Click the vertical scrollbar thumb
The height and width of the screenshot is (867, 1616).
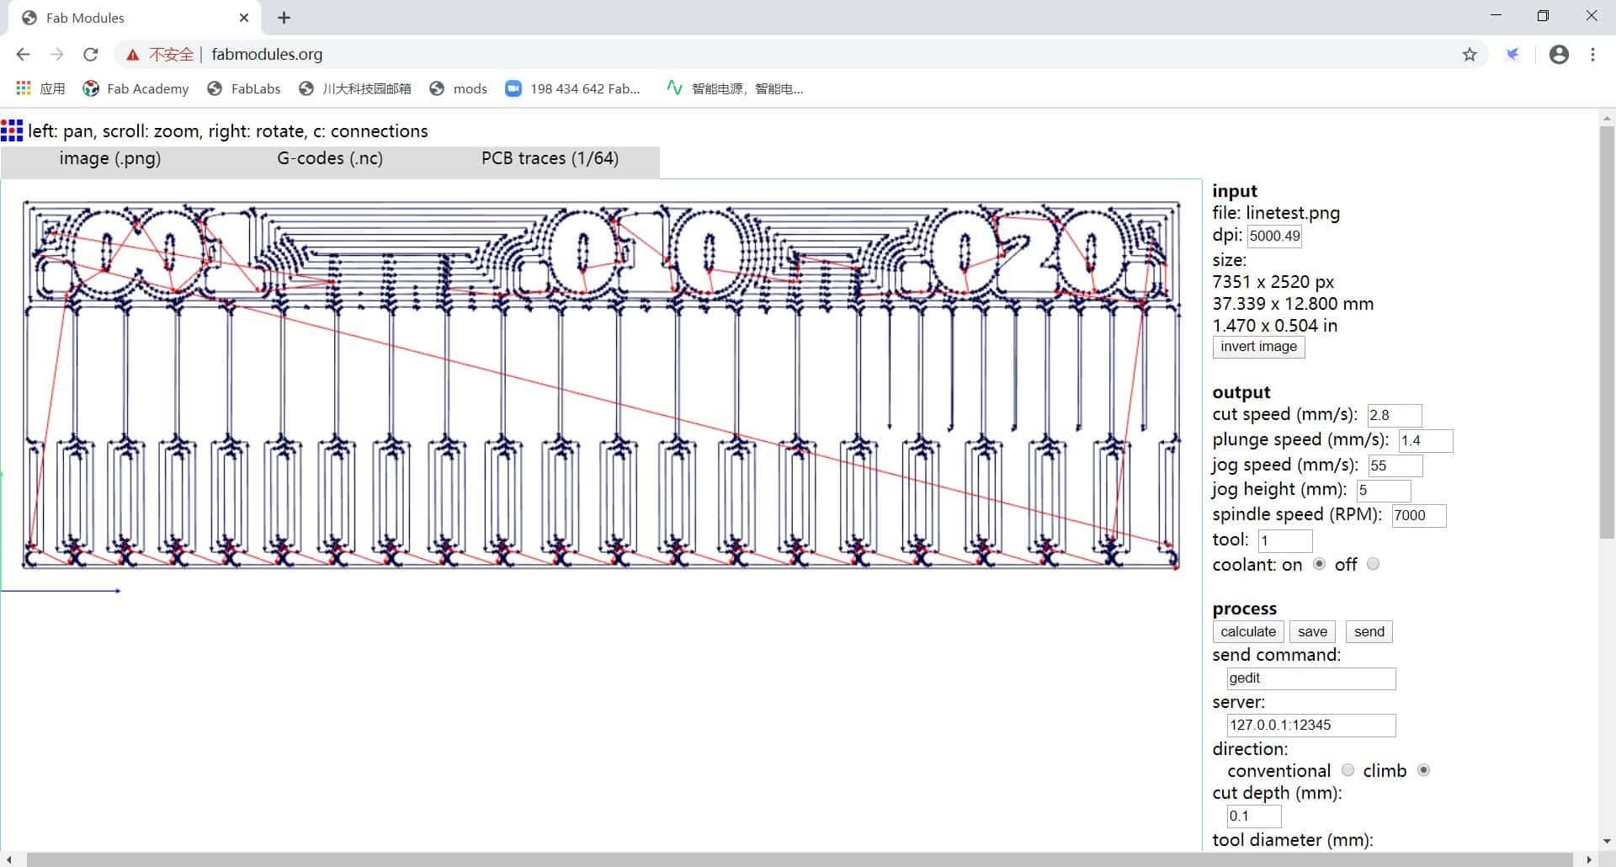[x=1607, y=332]
